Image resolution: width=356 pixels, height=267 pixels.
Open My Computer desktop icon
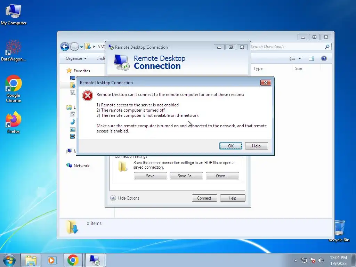pos(14,15)
